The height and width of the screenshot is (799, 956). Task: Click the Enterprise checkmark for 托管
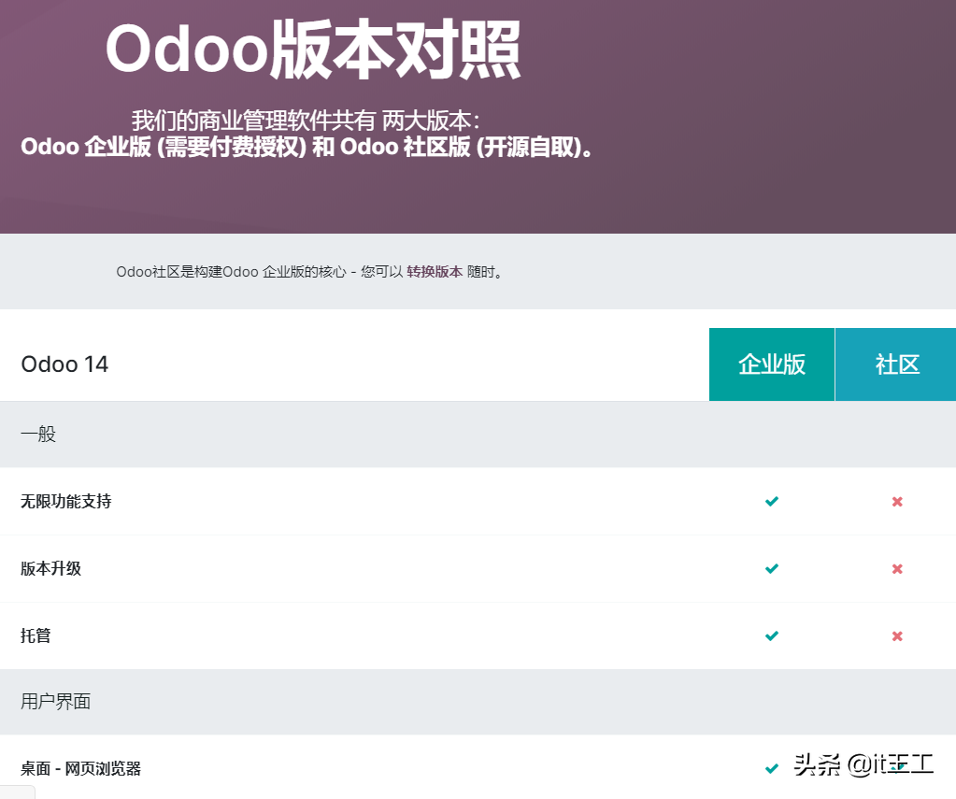[771, 635]
